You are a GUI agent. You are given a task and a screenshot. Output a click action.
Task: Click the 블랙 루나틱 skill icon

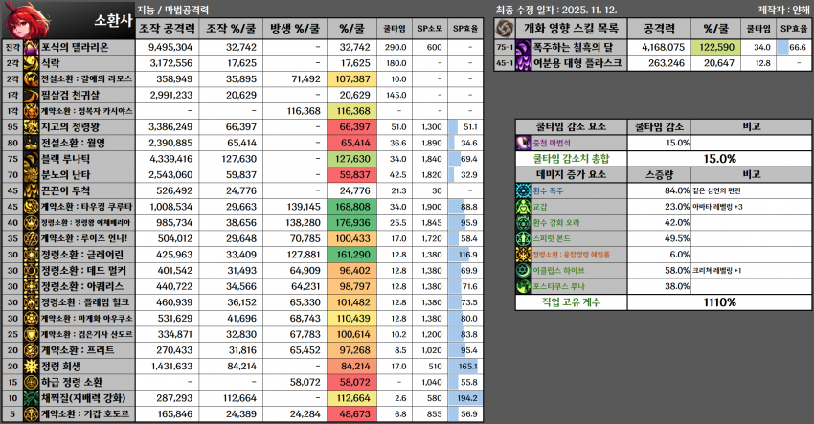(29, 159)
